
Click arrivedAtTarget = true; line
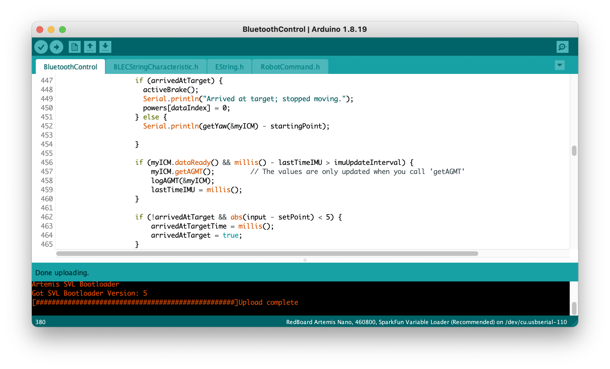tap(196, 235)
